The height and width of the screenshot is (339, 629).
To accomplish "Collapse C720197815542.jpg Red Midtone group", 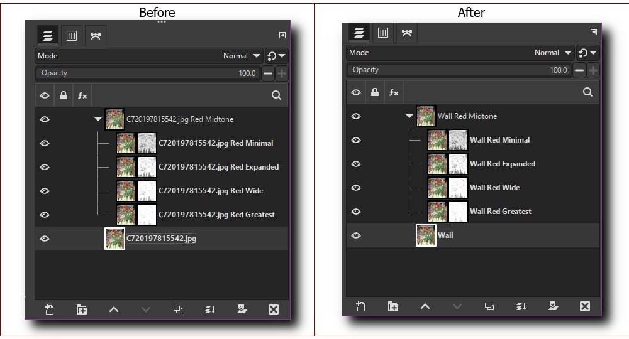I will (x=98, y=119).
